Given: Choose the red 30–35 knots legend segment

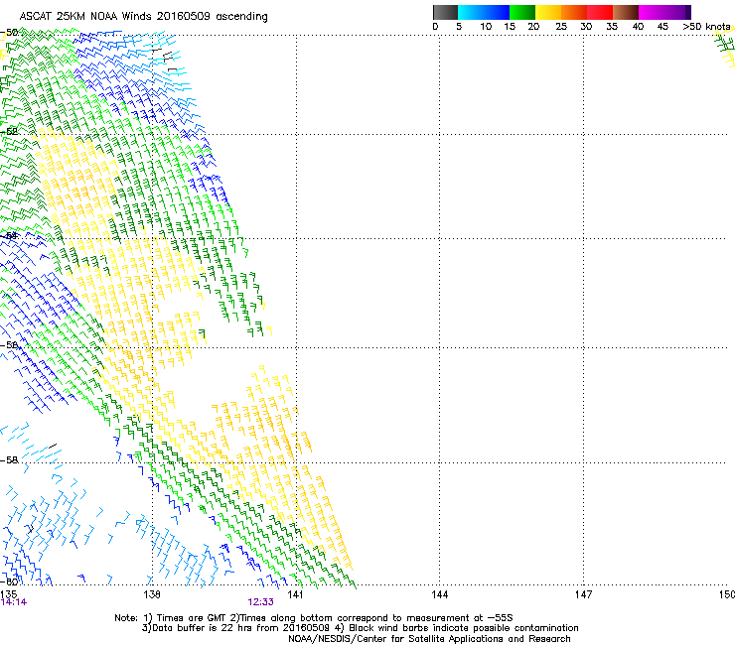Looking at the screenshot, I should pos(600,12).
